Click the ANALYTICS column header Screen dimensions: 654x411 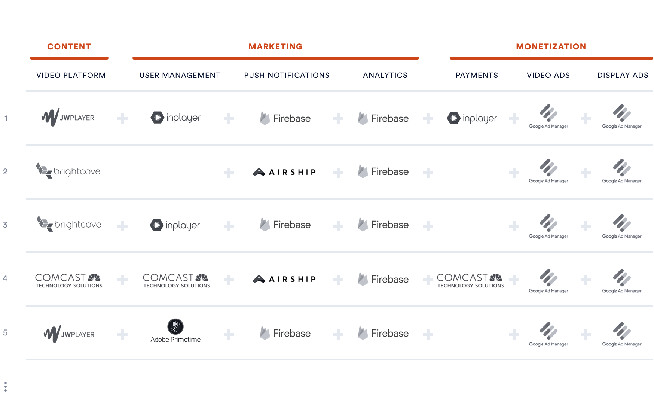coord(385,75)
